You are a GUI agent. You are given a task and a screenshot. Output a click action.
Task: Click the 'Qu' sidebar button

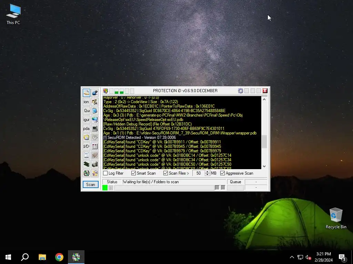(x=87, y=111)
